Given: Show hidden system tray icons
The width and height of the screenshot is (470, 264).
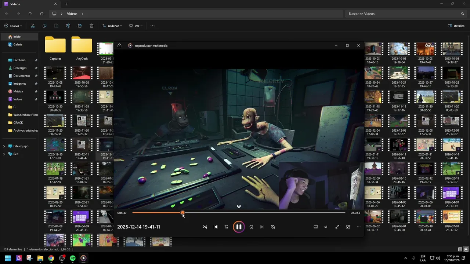Looking at the screenshot, I should pyautogui.click(x=406, y=258).
